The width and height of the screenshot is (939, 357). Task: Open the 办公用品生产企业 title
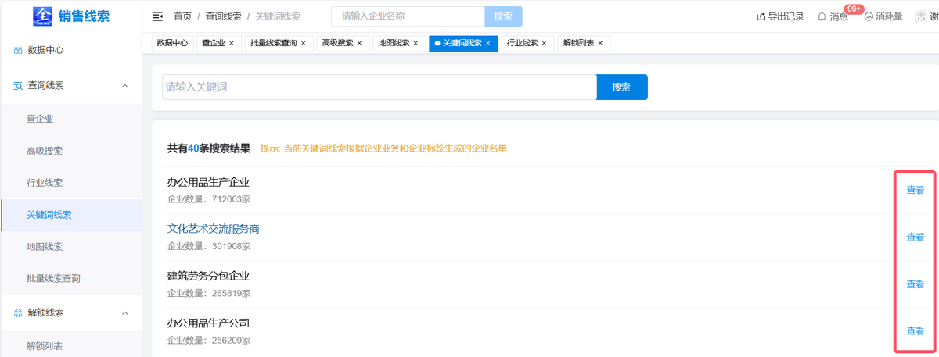(208, 182)
